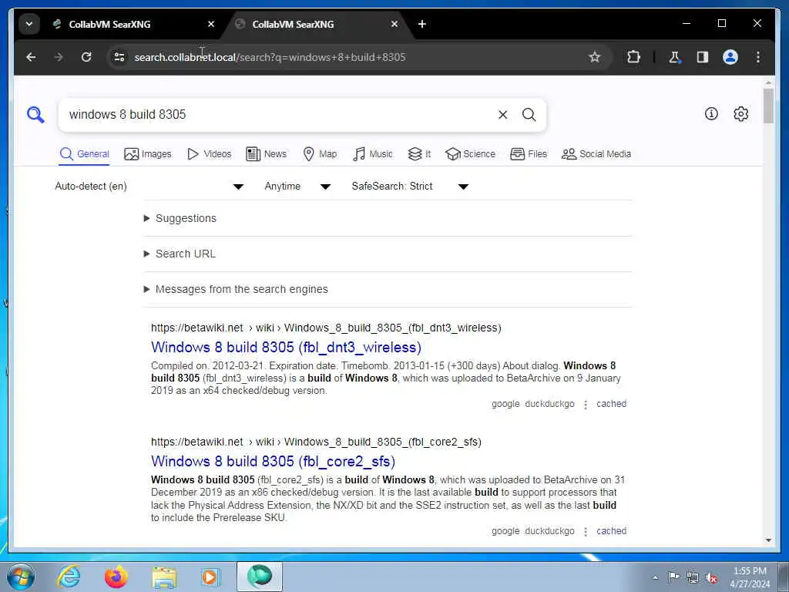
Task: Expand Messages from the search engines
Action: pyautogui.click(x=236, y=290)
